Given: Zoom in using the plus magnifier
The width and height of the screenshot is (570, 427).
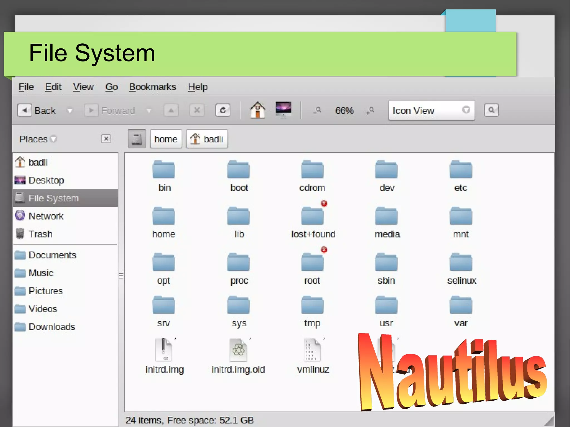Looking at the screenshot, I should tap(370, 111).
